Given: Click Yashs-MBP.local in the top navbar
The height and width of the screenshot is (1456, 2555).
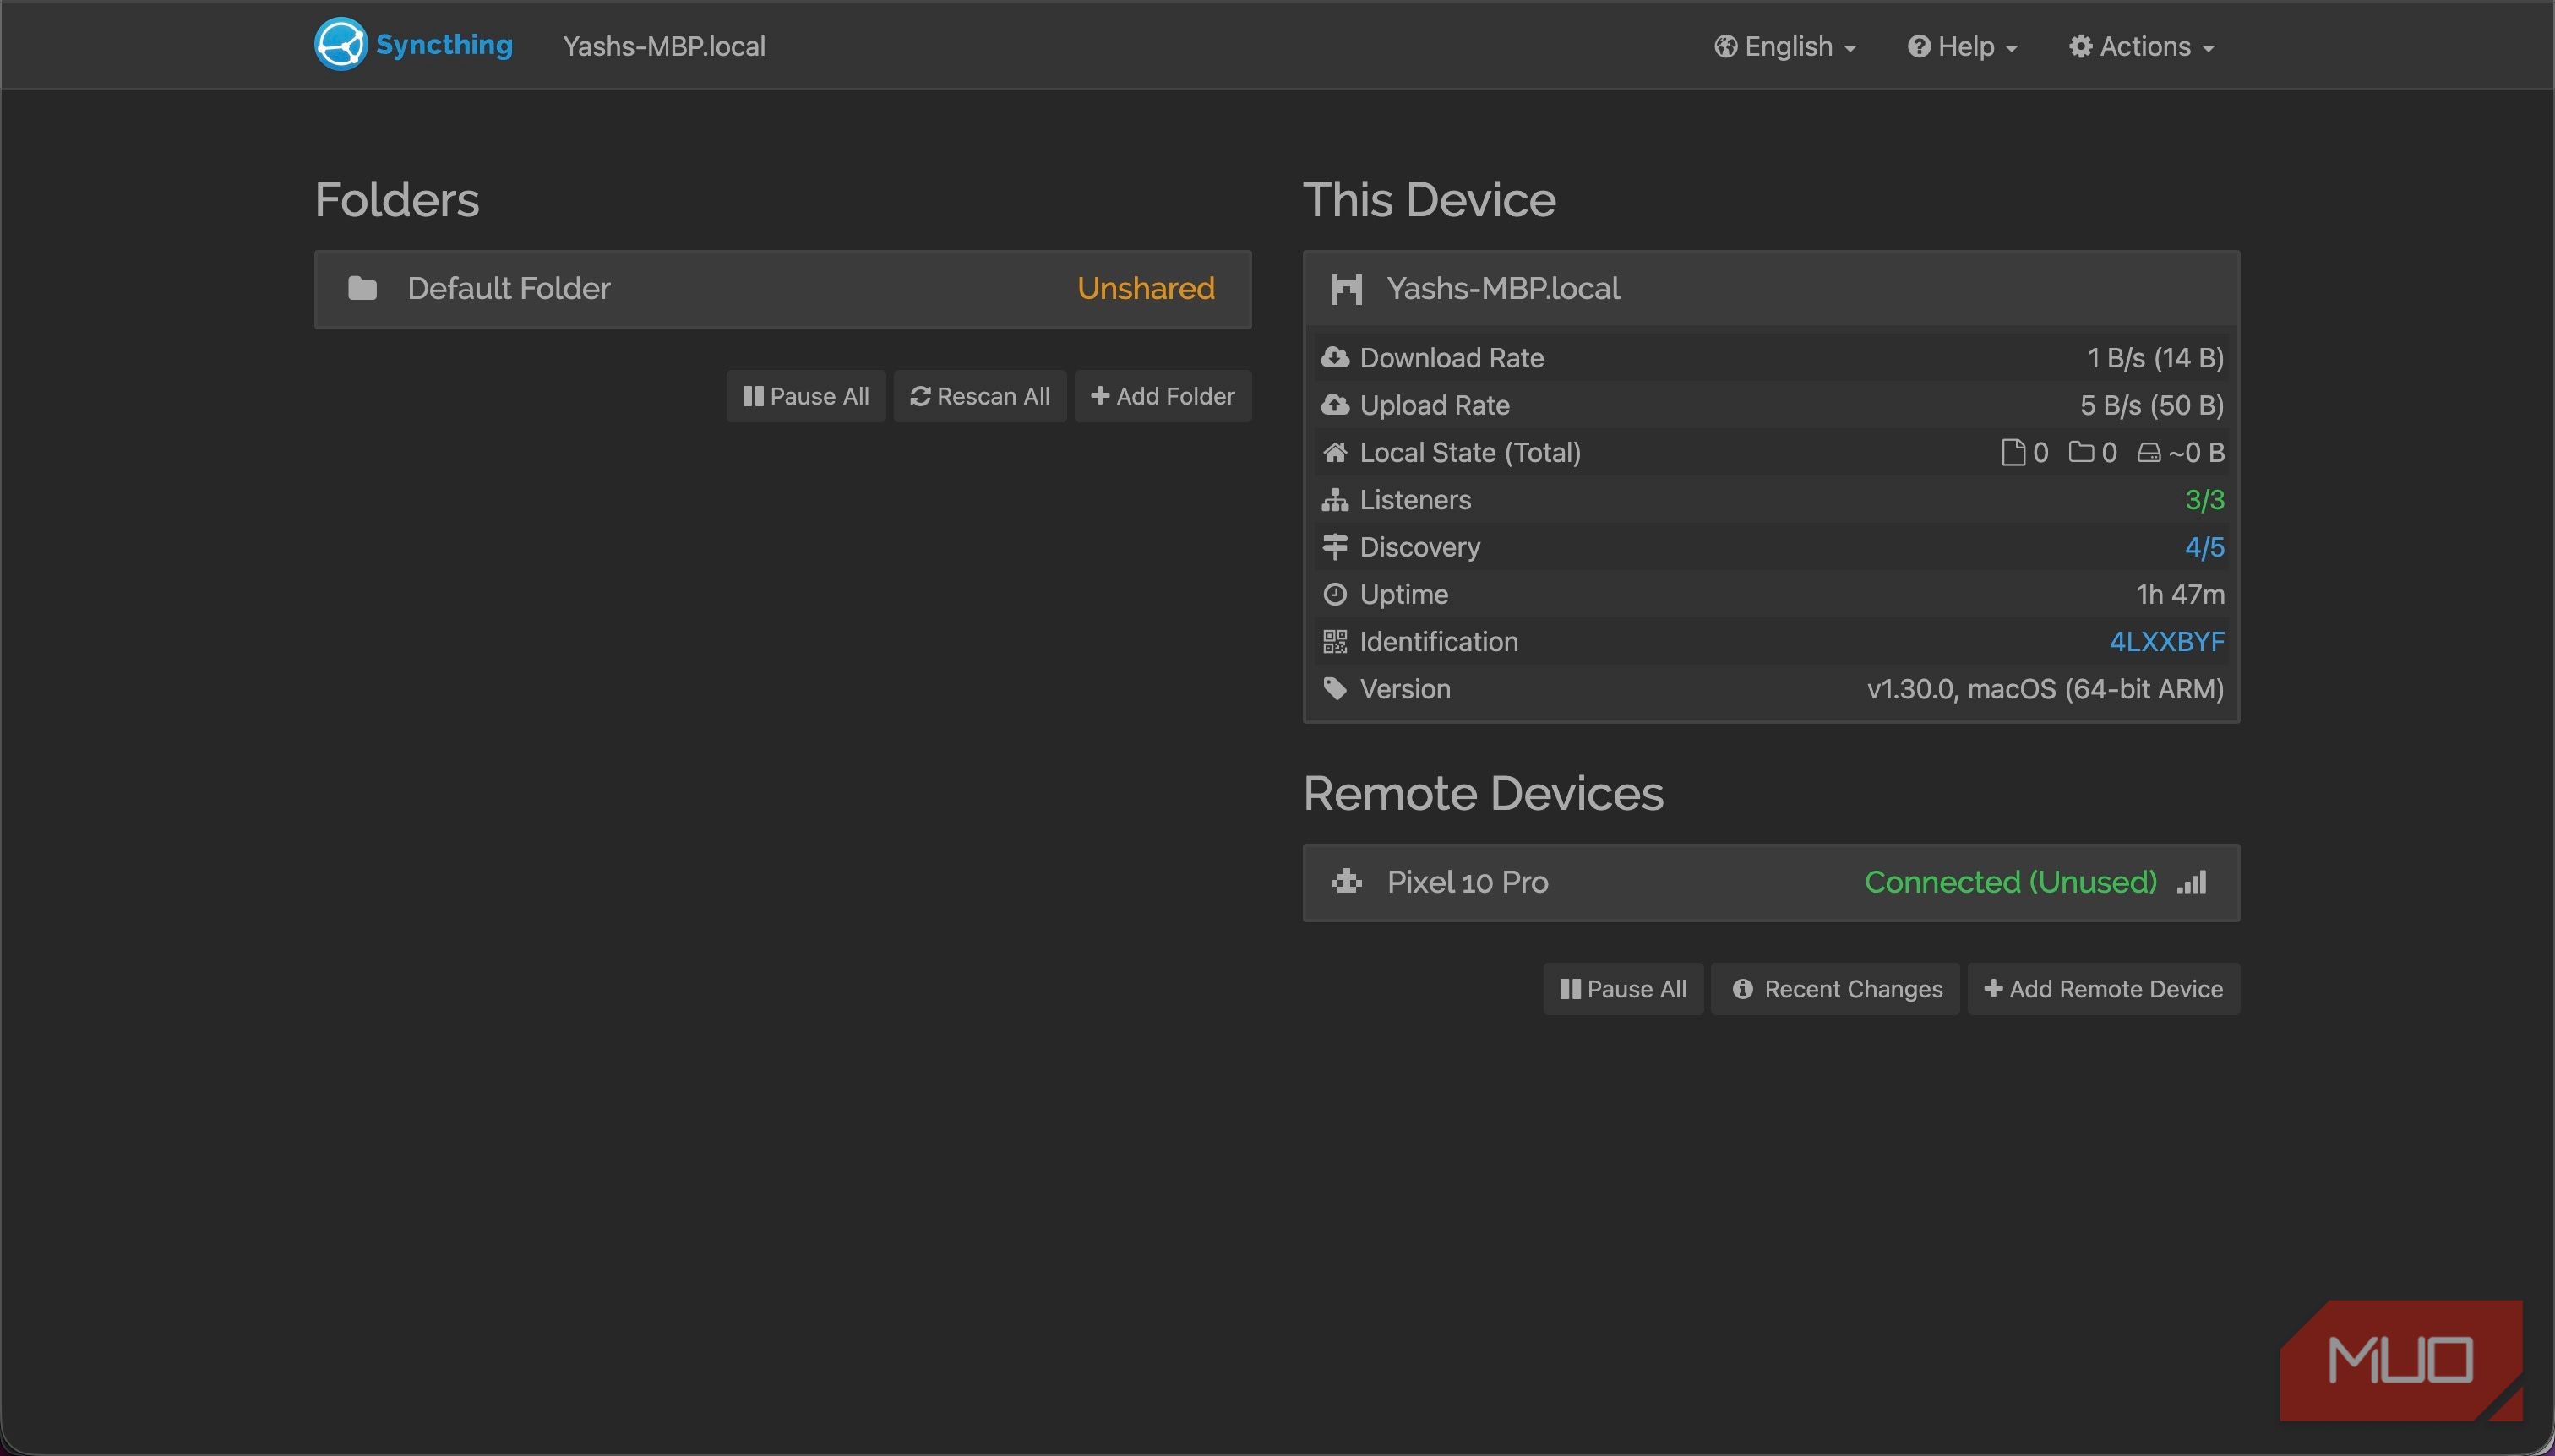Looking at the screenshot, I should click(x=663, y=46).
